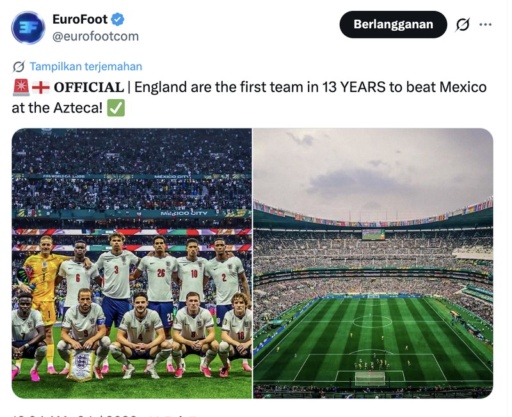Click the siren emoji in tweet
Screen dimensions: 512x417
(x=21, y=88)
